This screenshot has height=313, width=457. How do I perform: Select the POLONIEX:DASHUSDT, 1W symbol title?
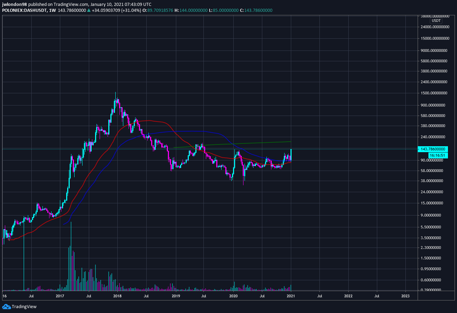pyautogui.click(x=29, y=10)
